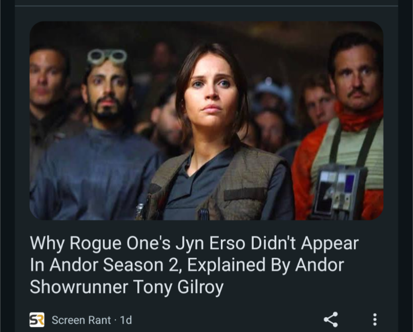Open the Rogue One article photo
Screen dimensions: 413x332
point(206,120)
